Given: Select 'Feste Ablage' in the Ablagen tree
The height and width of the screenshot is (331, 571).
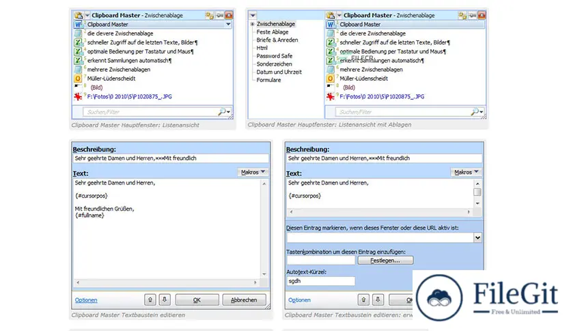Looking at the screenshot, I should pyautogui.click(x=273, y=32).
